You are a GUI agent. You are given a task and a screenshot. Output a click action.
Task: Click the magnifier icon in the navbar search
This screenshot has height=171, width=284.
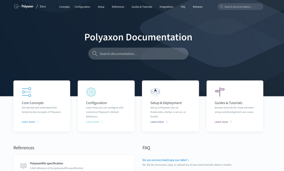(x=221, y=6)
